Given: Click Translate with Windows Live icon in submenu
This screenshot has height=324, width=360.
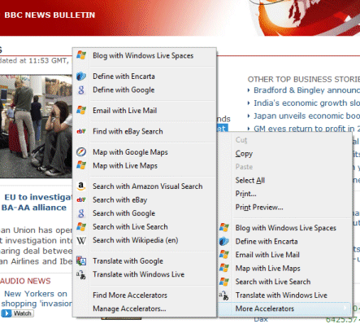Looking at the screenshot, I should (81, 274).
